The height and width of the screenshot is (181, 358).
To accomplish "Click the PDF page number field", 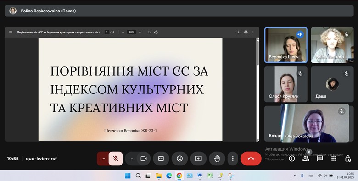I will click(x=107, y=32).
